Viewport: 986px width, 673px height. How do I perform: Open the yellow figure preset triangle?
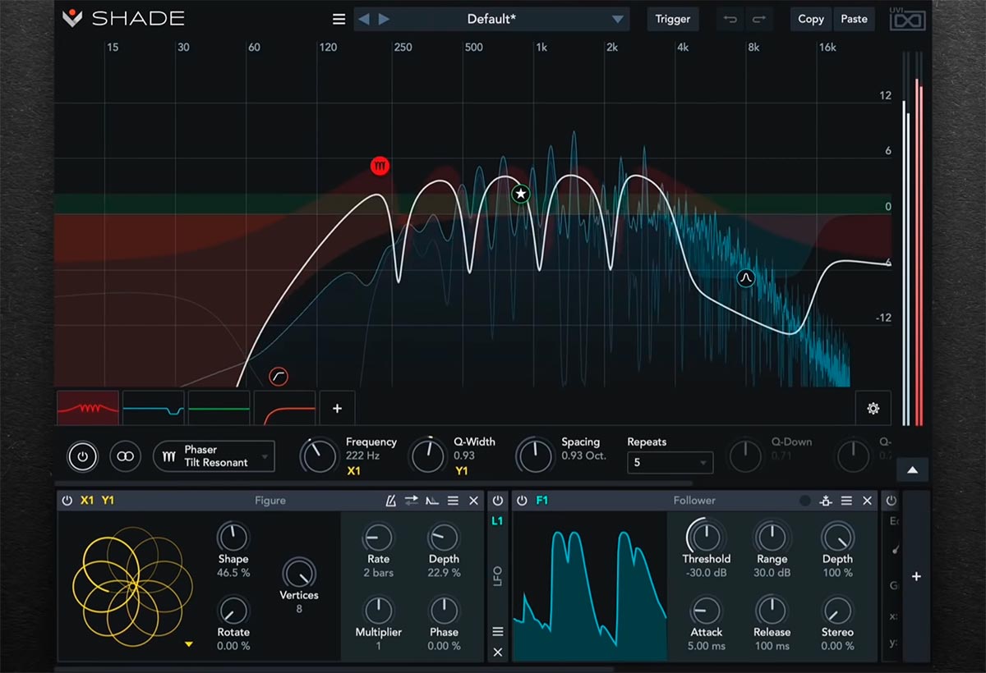189,645
